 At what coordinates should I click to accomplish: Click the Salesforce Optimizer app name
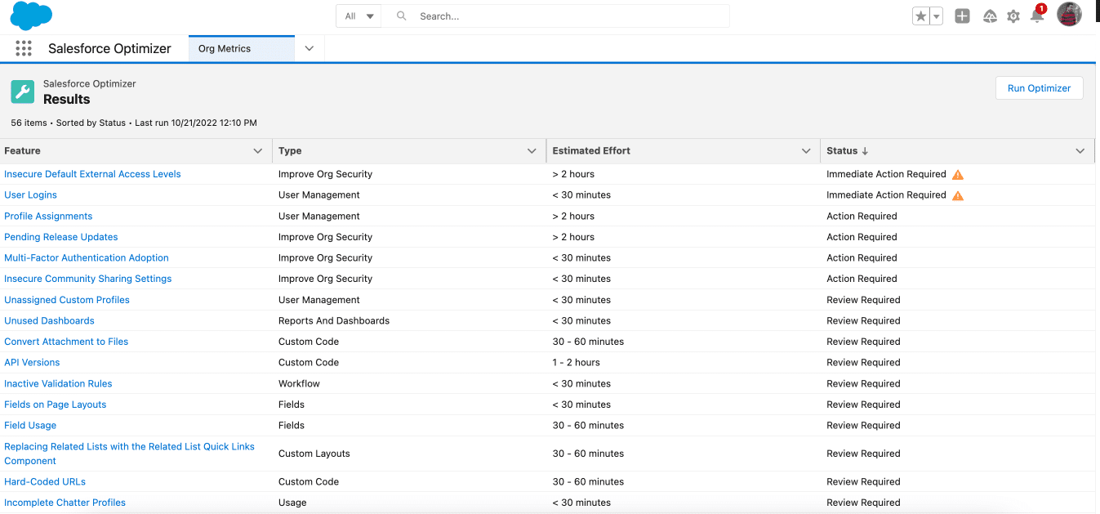pos(109,48)
